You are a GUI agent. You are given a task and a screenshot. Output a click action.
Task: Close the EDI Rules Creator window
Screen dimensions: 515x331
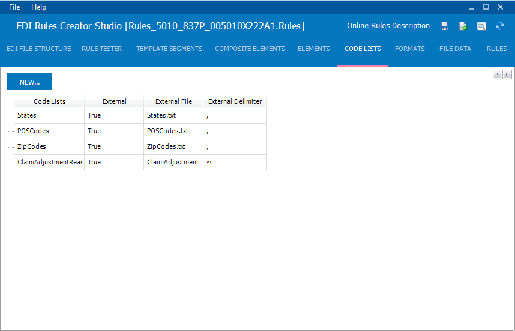pos(500,7)
